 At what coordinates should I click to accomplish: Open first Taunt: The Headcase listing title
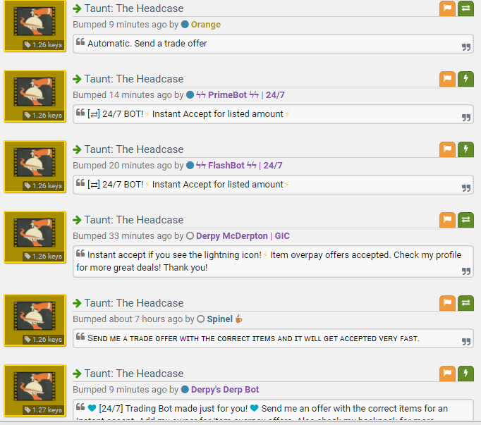(134, 8)
